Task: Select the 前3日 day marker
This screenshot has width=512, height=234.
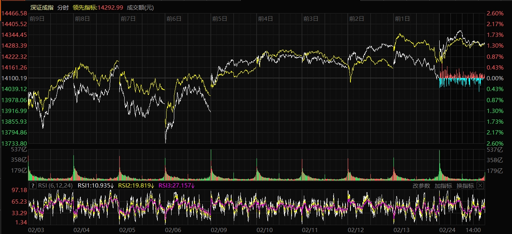Action: (311, 18)
